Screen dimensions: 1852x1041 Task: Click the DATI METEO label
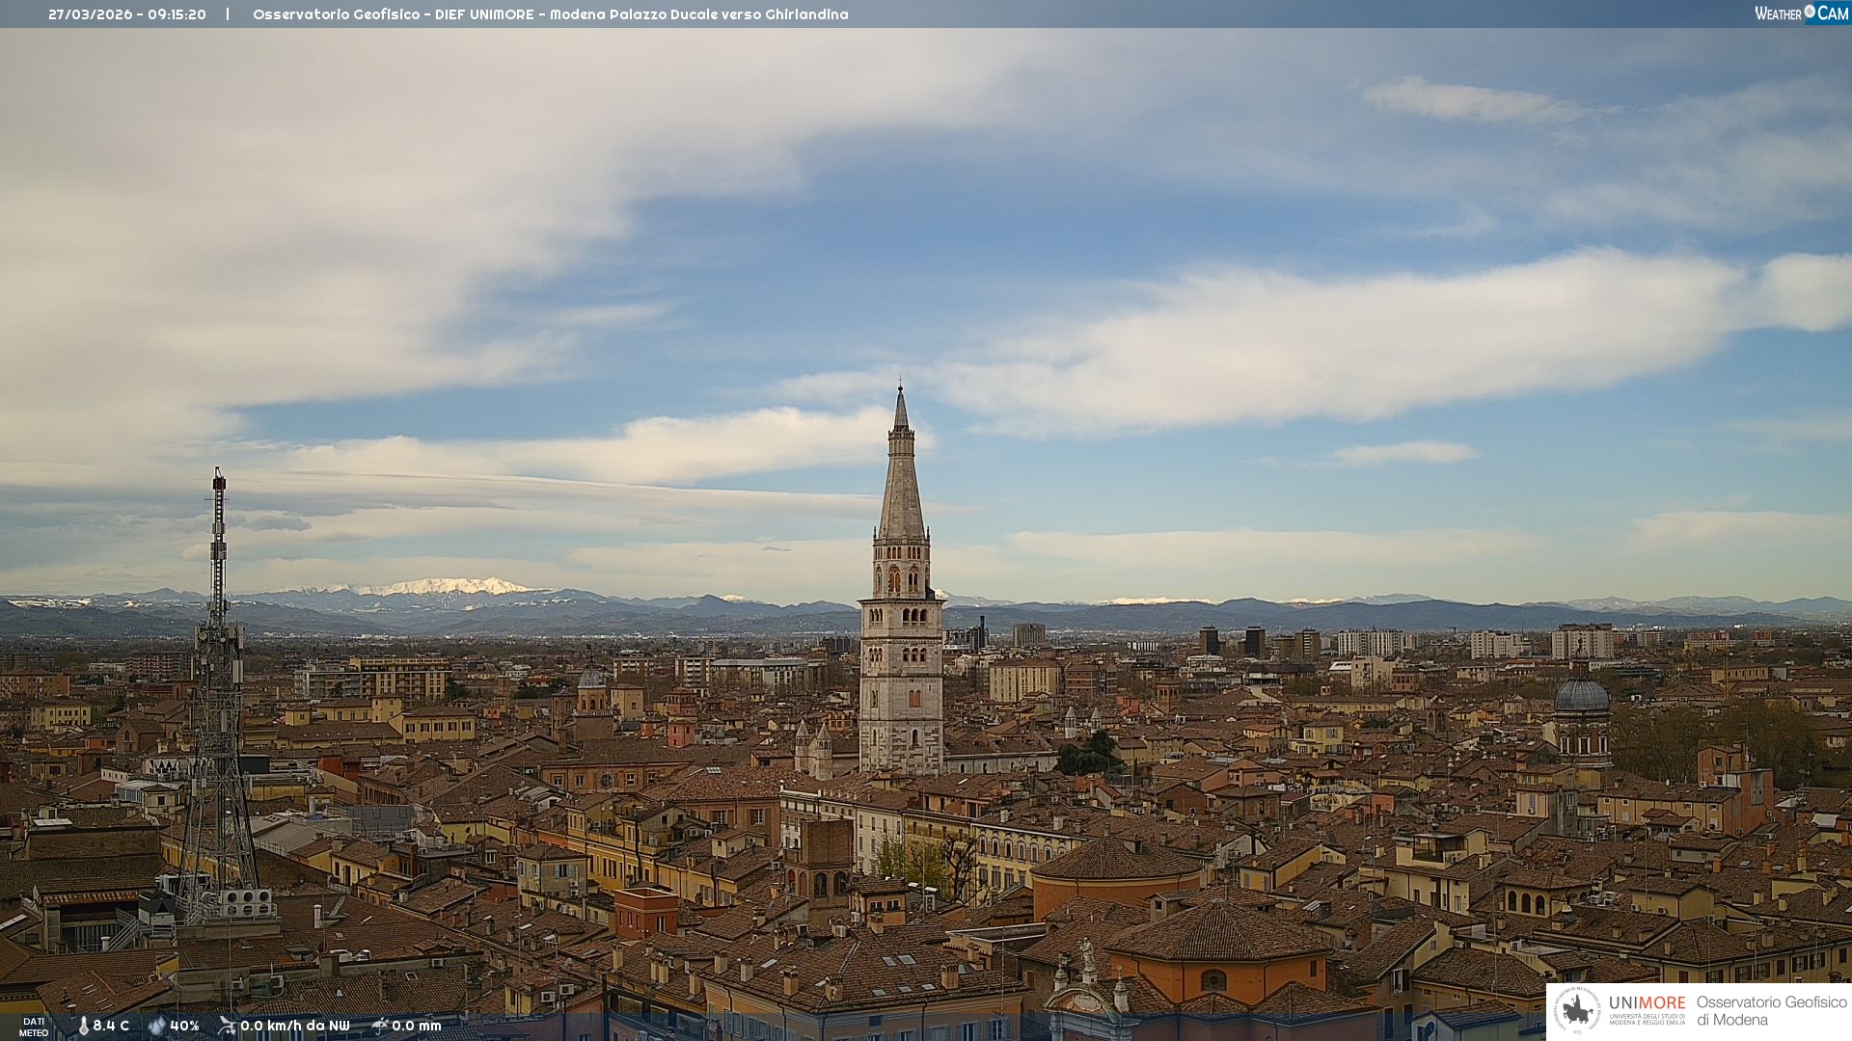click(34, 1027)
